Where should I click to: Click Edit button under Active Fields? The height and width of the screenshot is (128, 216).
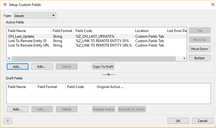42,67
